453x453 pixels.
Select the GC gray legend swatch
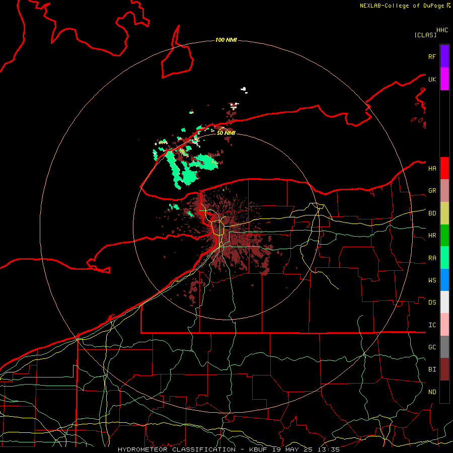tap(444, 347)
